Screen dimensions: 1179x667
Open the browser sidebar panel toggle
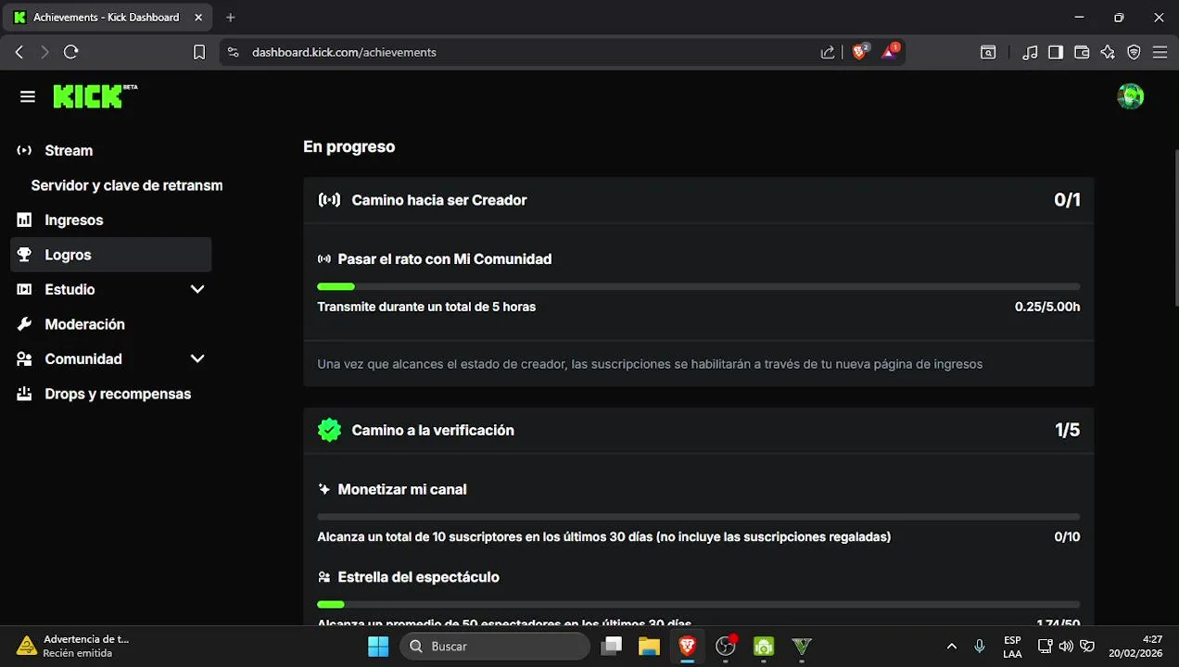coord(1056,53)
